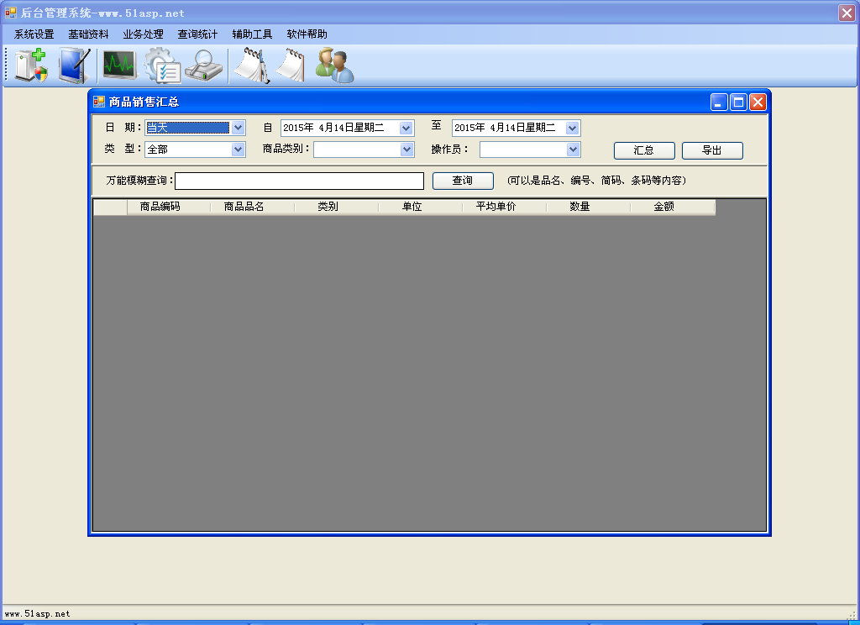The height and width of the screenshot is (625, 860).
Task: Click the notepad with pen toolbar icon
Action: click(x=252, y=66)
